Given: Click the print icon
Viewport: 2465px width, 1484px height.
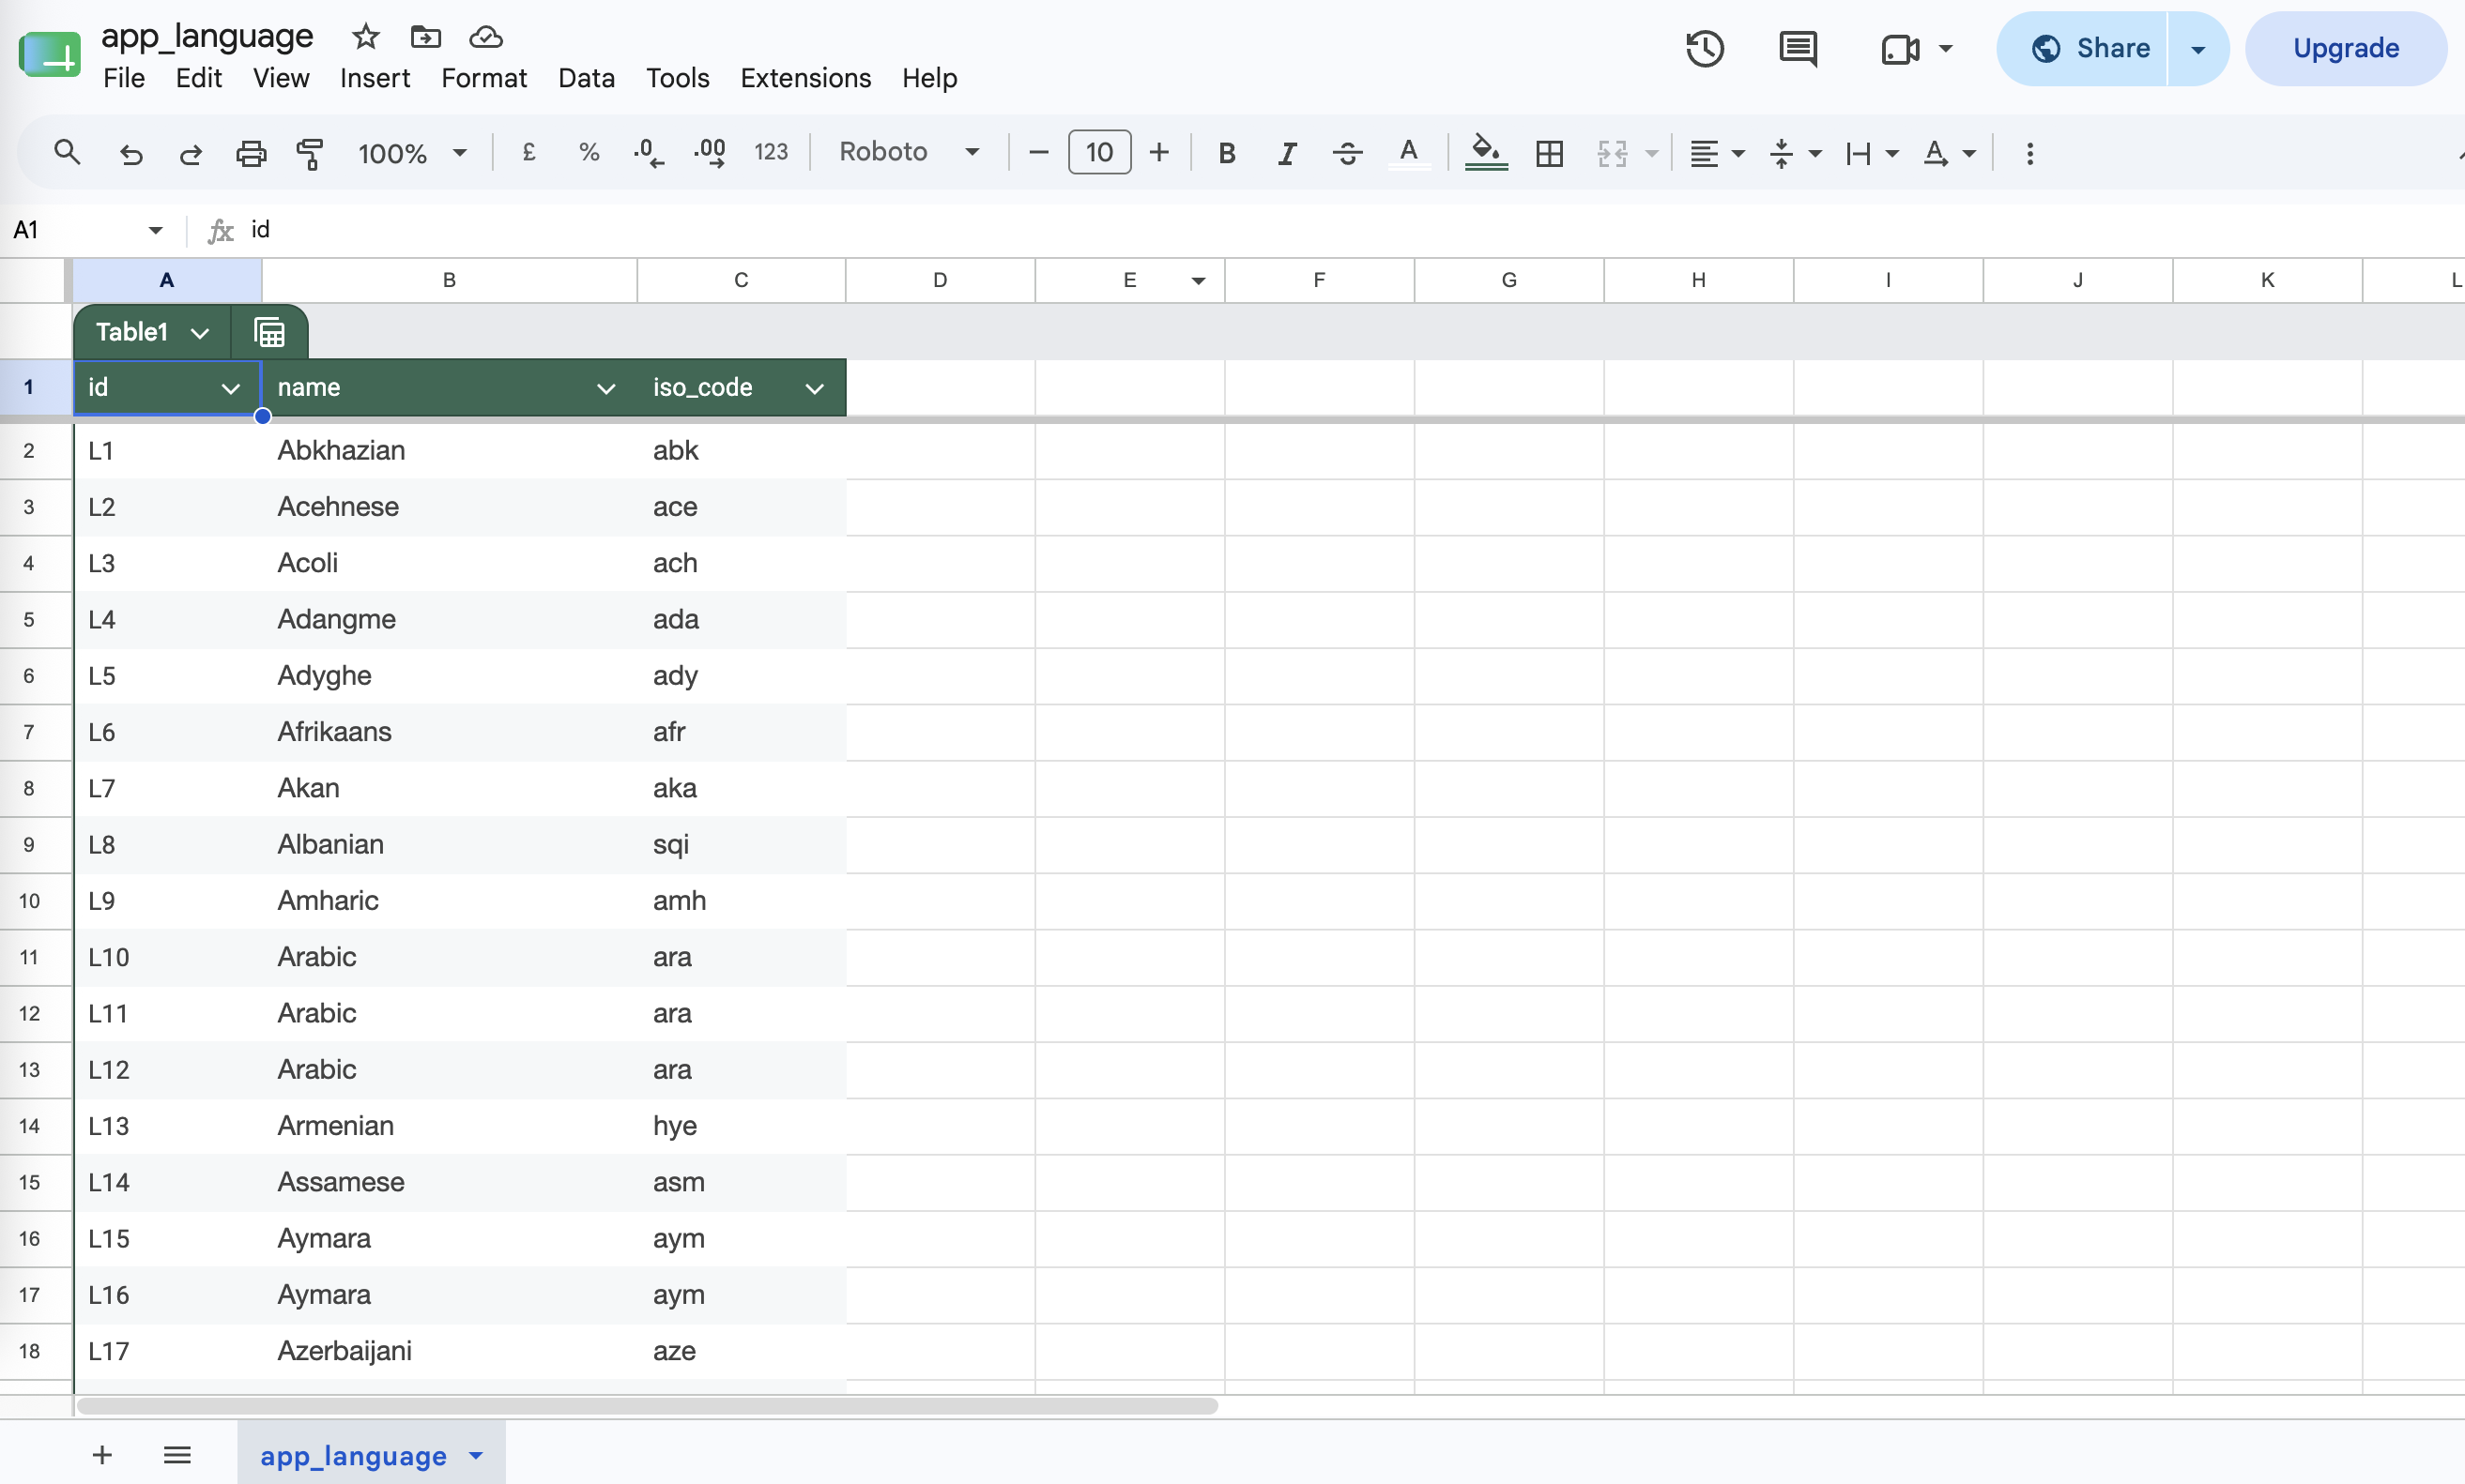Looking at the screenshot, I should tap(252, 153).
